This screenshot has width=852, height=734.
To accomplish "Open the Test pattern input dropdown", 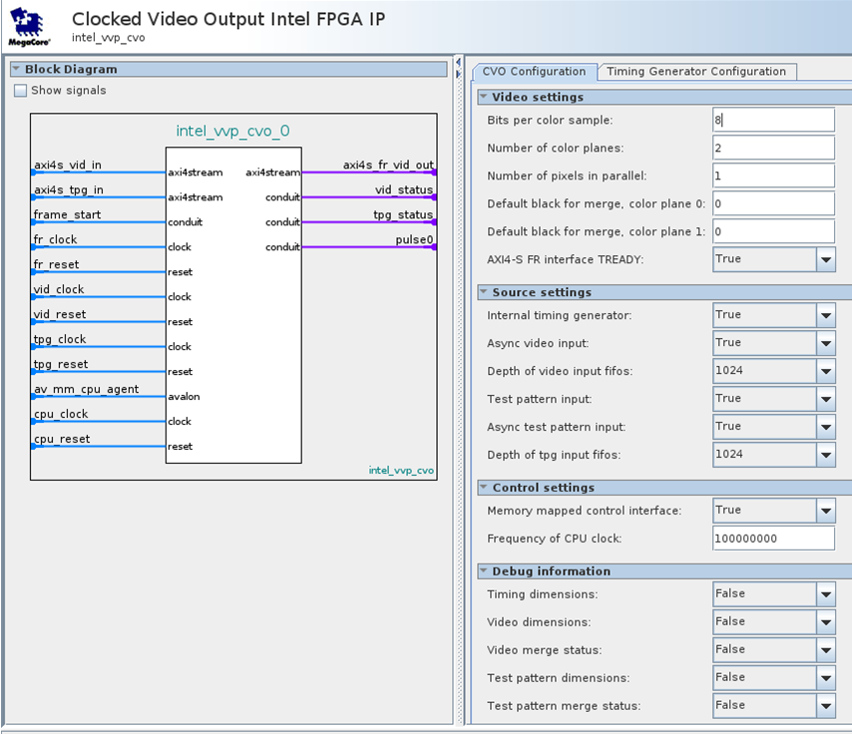I will click(825, 399).
